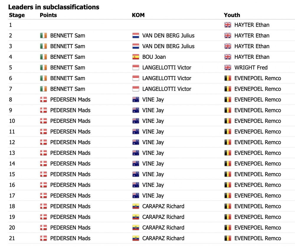The width and height of the screenshot is (295, 247).
Task: Click the Irish flag in stage 2 row
Action: (x=43, y=35)
